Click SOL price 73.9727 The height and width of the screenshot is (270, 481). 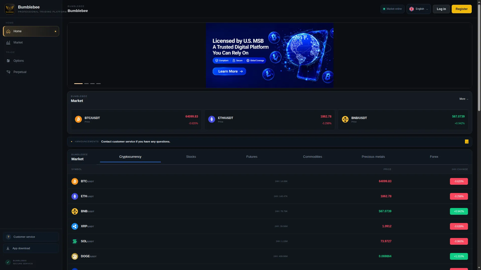386,241
